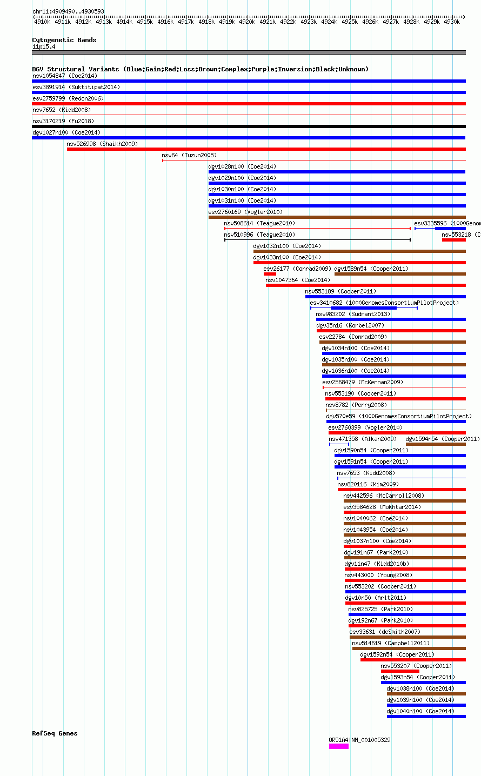Select dgv191n67 (Park2010) label
This screenshot has width=481, height=776.
click(x=376, y=552)
